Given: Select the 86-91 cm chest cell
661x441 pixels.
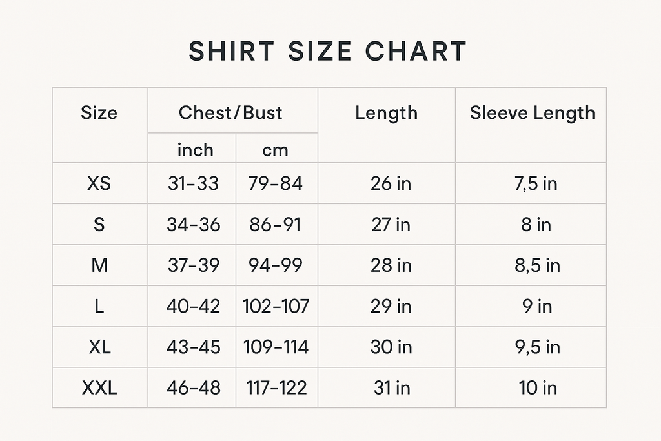Looking at the screenshot, I should tap(276, 225).
